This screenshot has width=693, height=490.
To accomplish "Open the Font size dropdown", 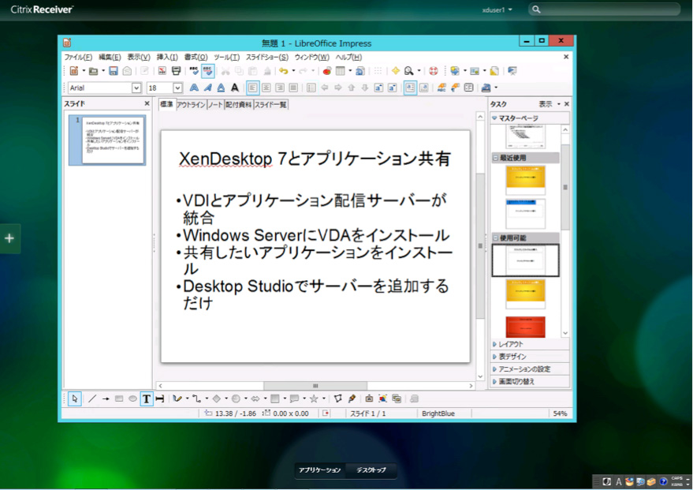I will pyautogui.click(x=177, y=88).
